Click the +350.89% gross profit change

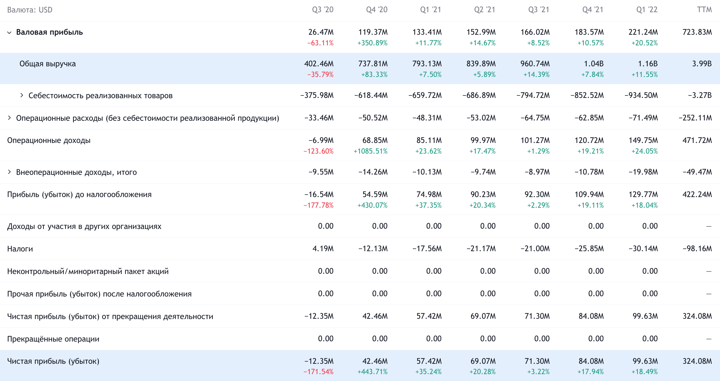point(373,43)
